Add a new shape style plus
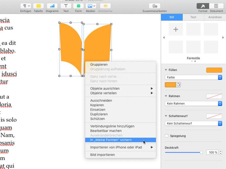The image size is (226, 169). click(x=176, y=29)
